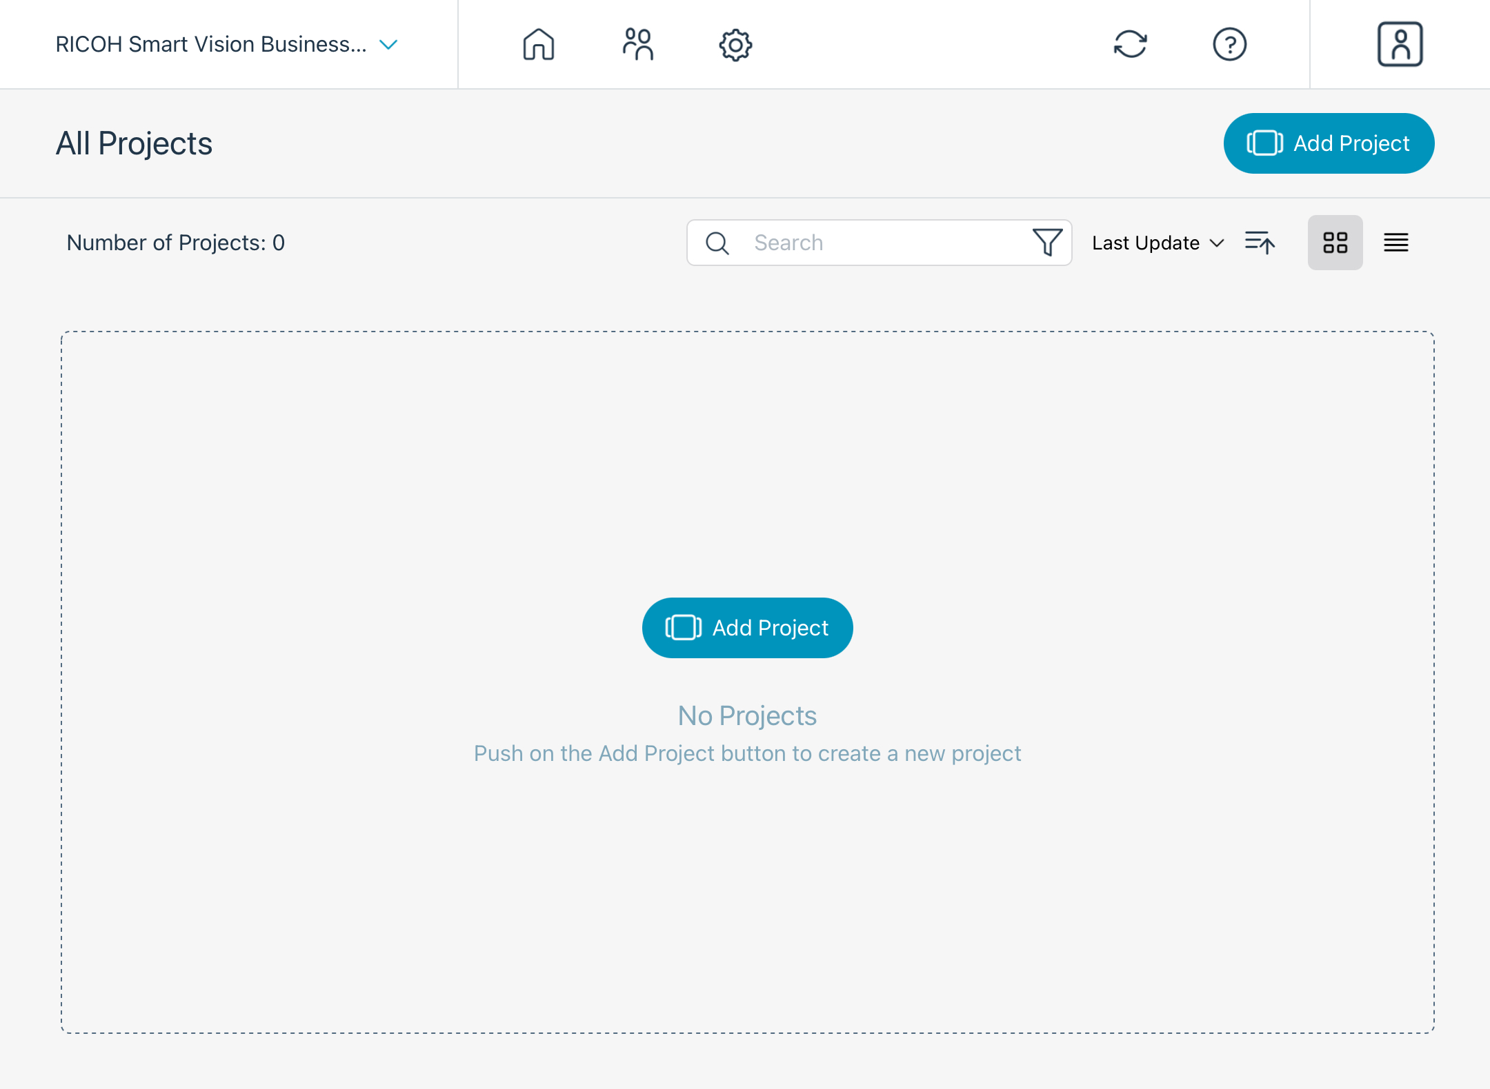Expand the Last Update sort dropdown
The height and width of the screenshot is (1089, 1490).
[1158, 243]
